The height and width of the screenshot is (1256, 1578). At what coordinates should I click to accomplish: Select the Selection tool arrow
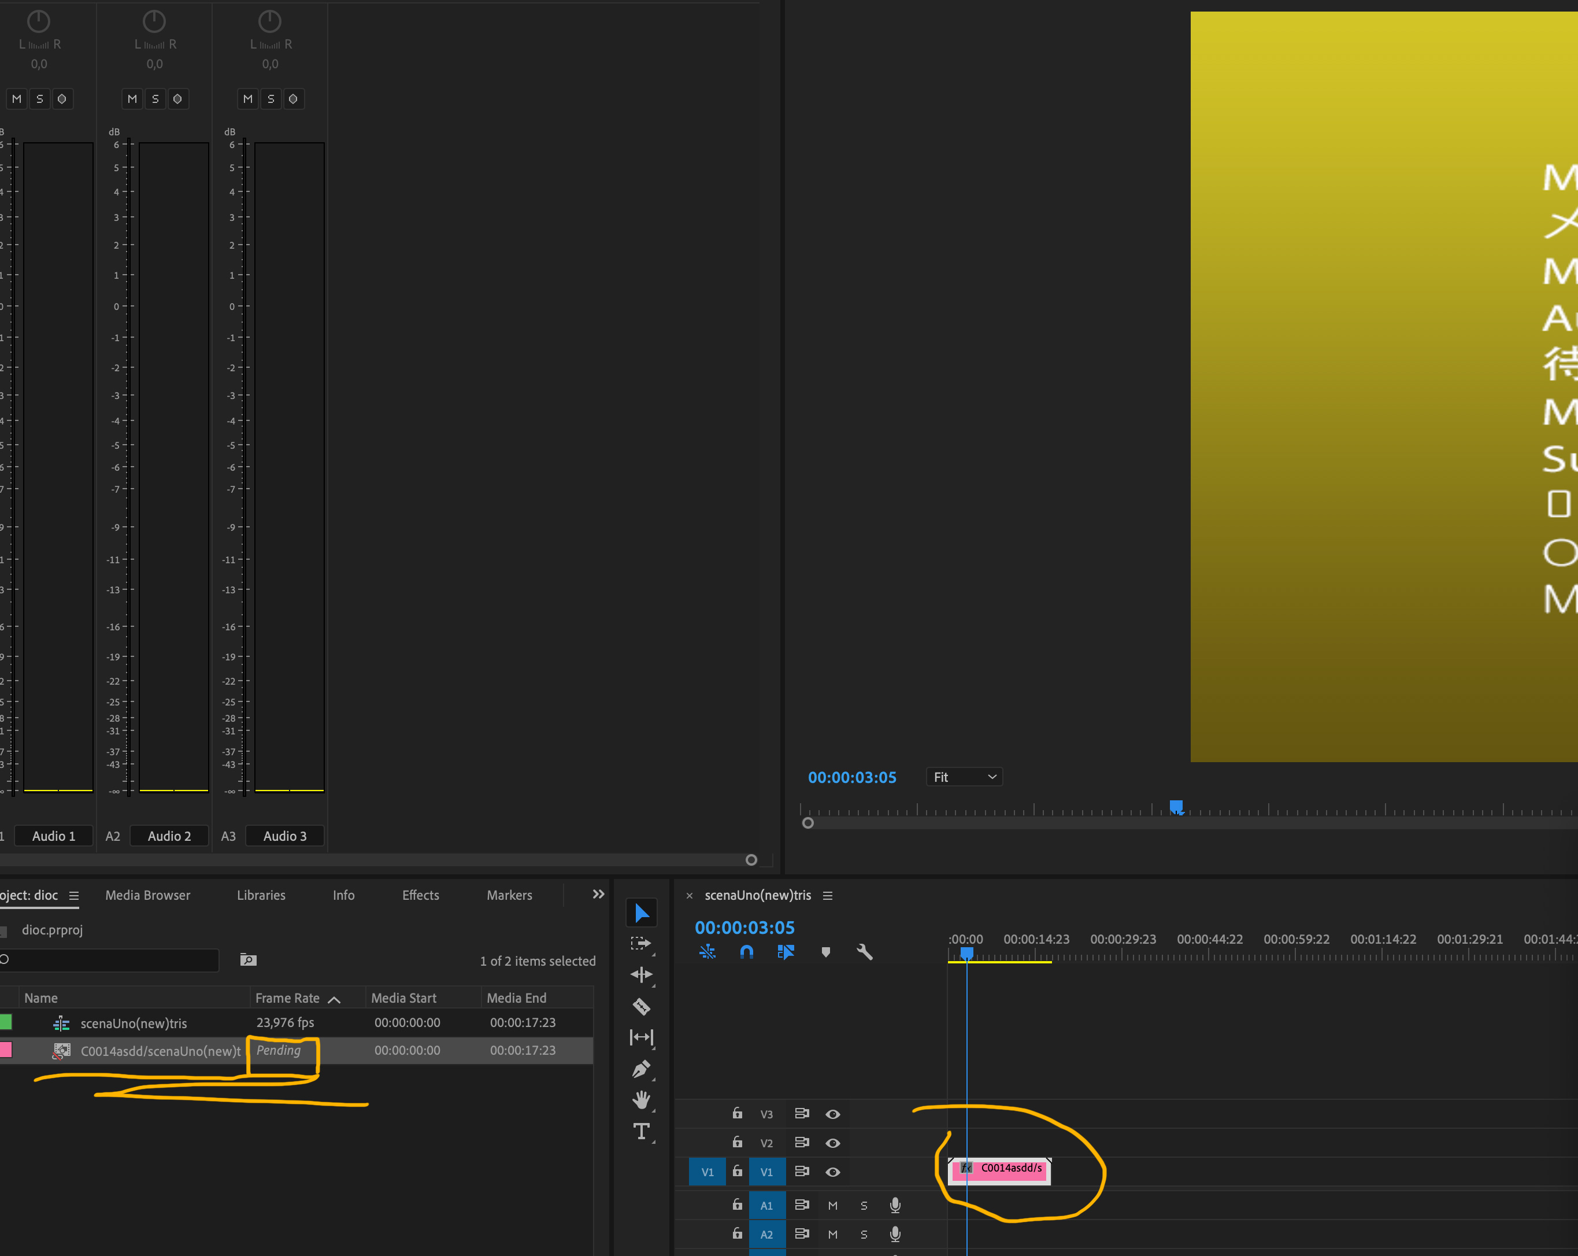coord(642,913)
